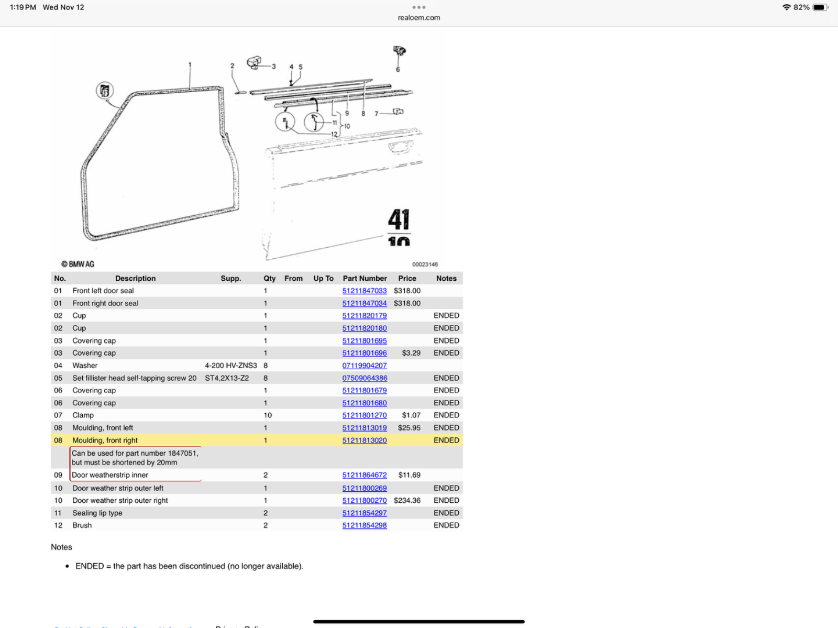Tap the three-dot multitasking button at top

click(418, 7)
